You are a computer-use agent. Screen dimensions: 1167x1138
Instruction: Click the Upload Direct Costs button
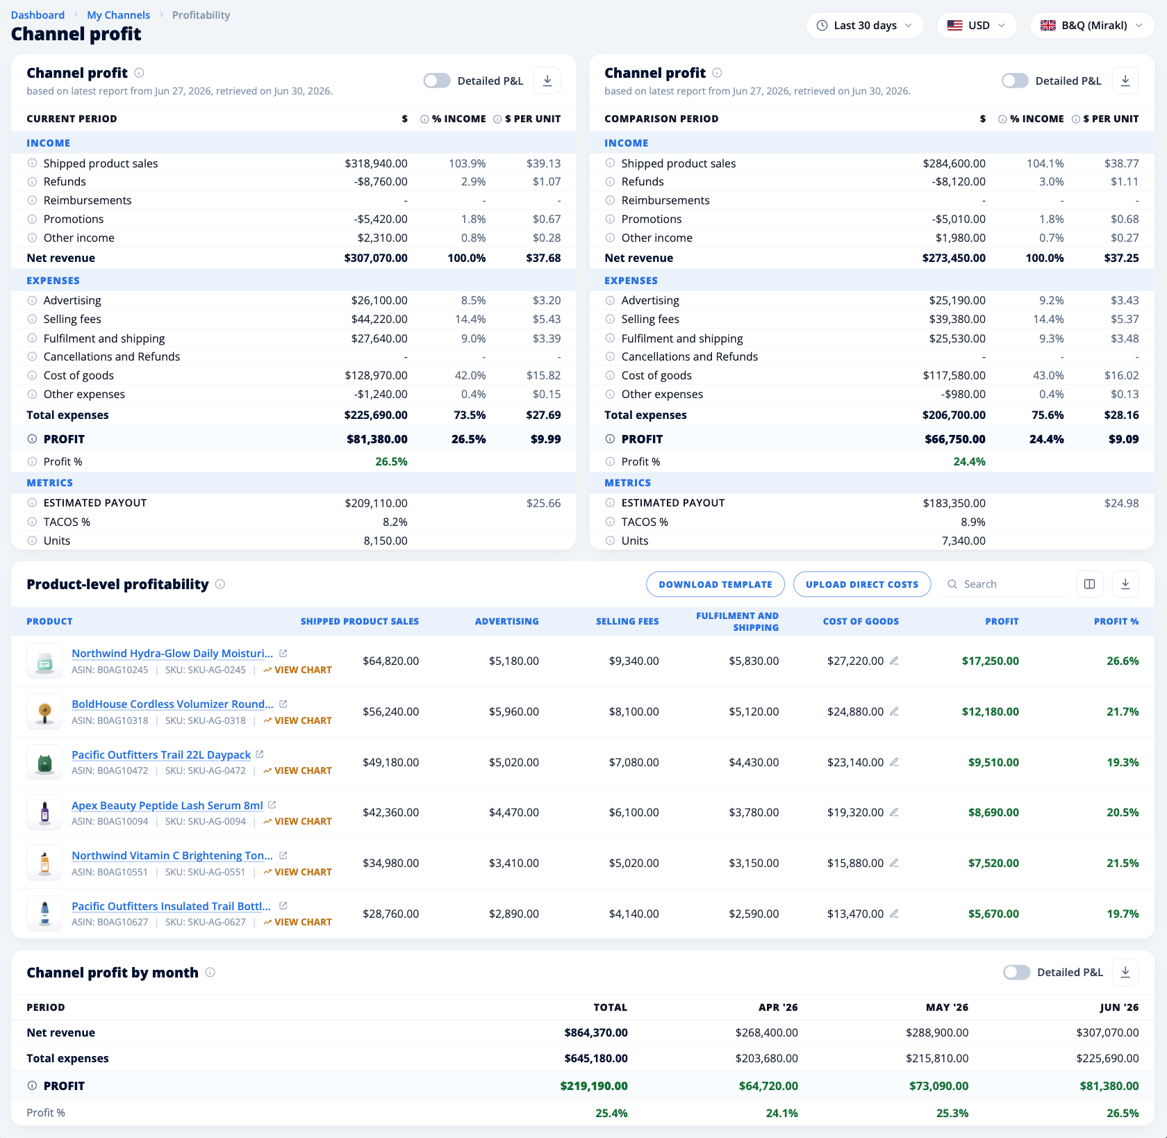point(862,584)
